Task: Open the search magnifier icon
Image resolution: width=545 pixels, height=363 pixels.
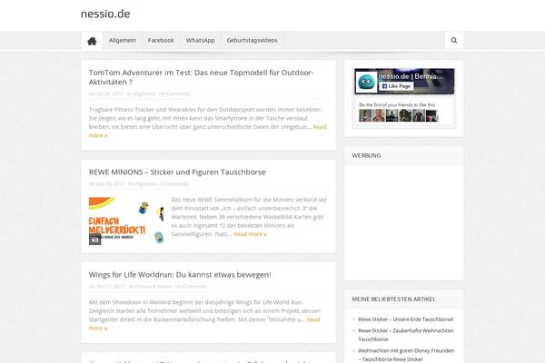Action: click(454, 40)
